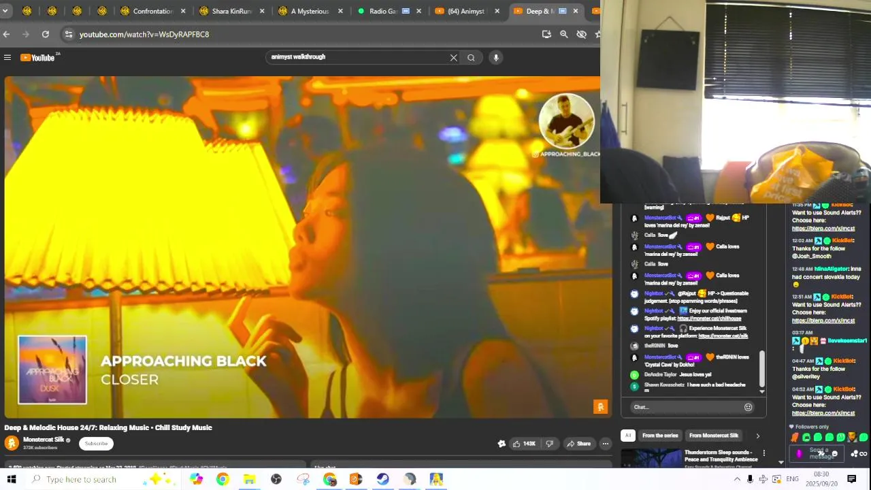871x490 pixels.
Task: Open the monster.cat/silk link in chat
Action: click(723, 336)
